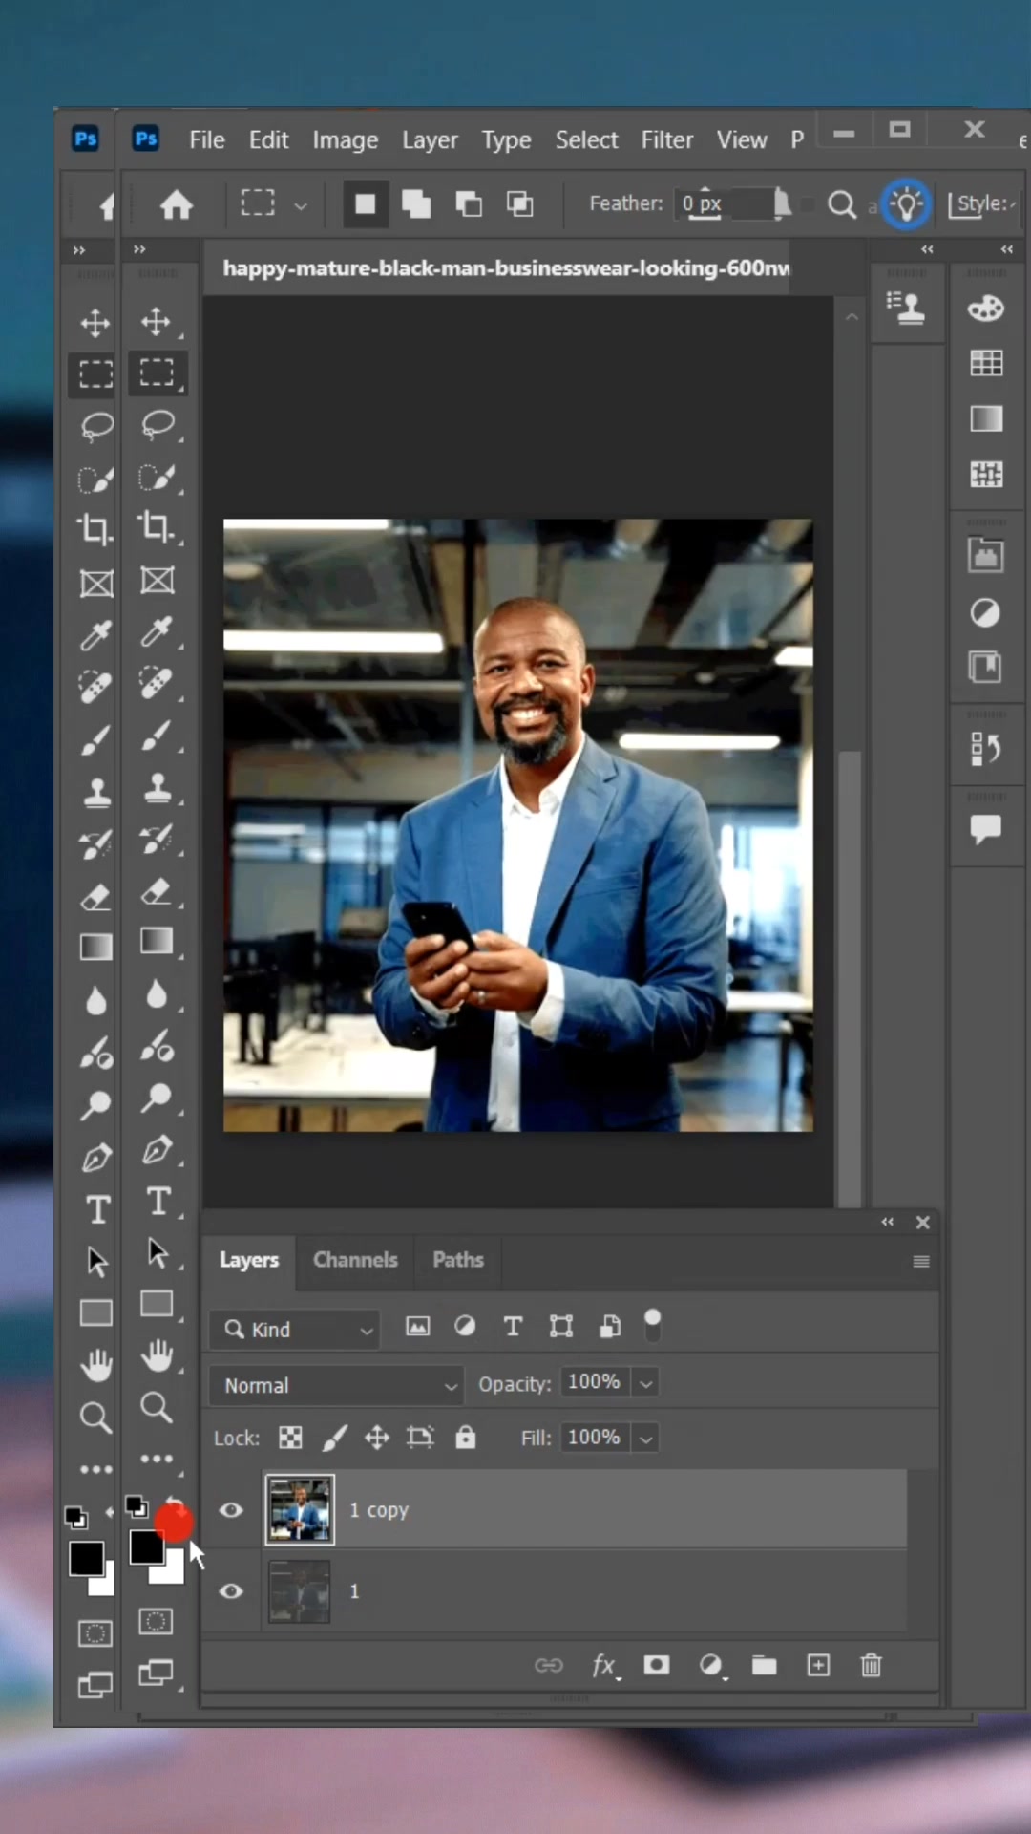The height and width of the screenshot is (1834, 1031).
Task: Open the Opacity slider dropdown arrow
Action: pos(646,1383)
